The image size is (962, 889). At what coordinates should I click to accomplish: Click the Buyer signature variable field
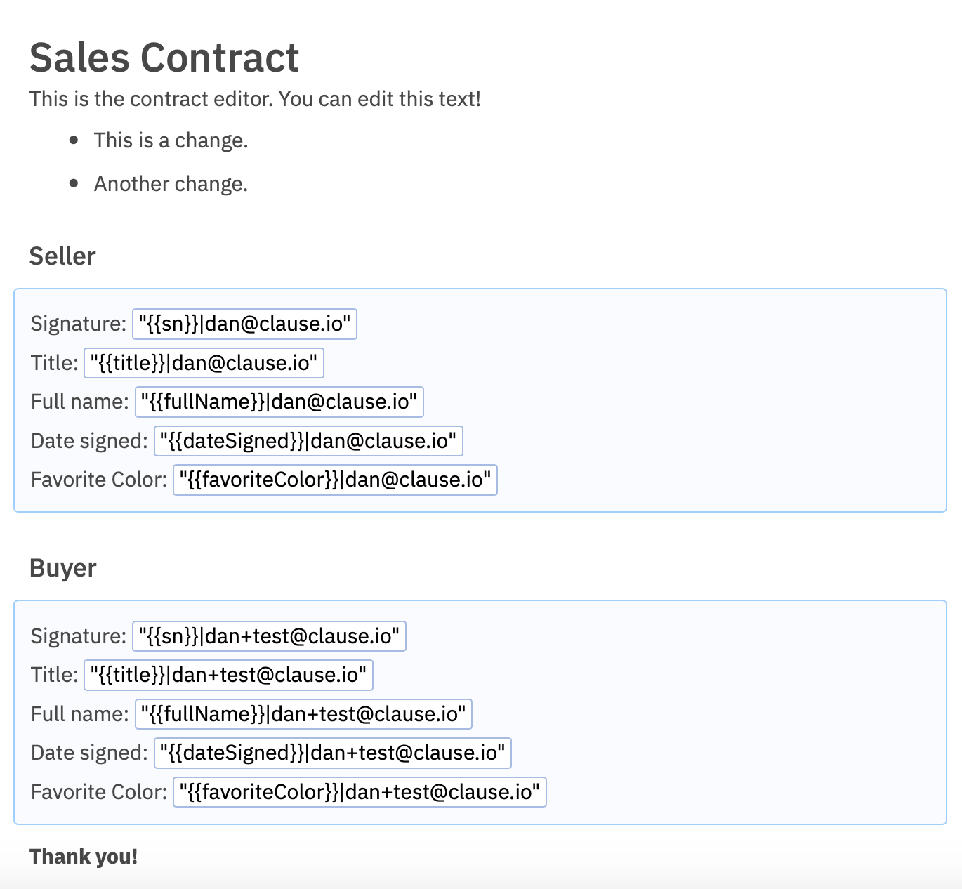pos(269,636)
